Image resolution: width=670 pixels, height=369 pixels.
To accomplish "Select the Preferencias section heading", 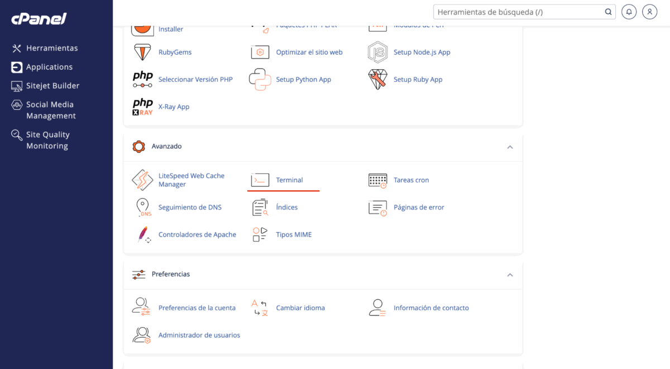I will (x=171, y=274).
